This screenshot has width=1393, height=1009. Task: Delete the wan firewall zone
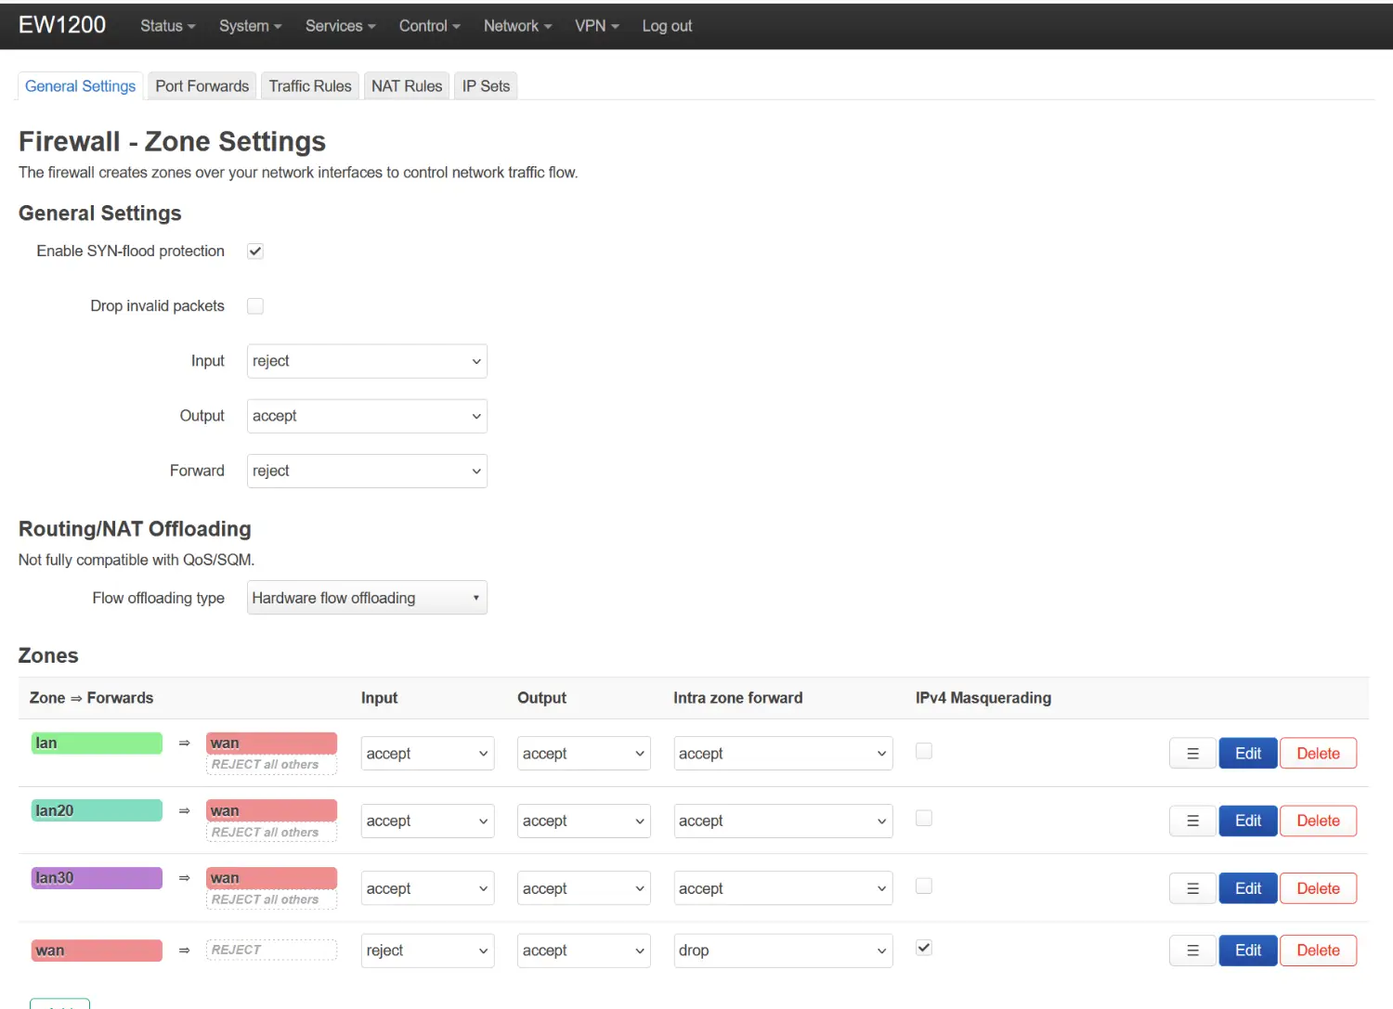(x=1318, y=951)
